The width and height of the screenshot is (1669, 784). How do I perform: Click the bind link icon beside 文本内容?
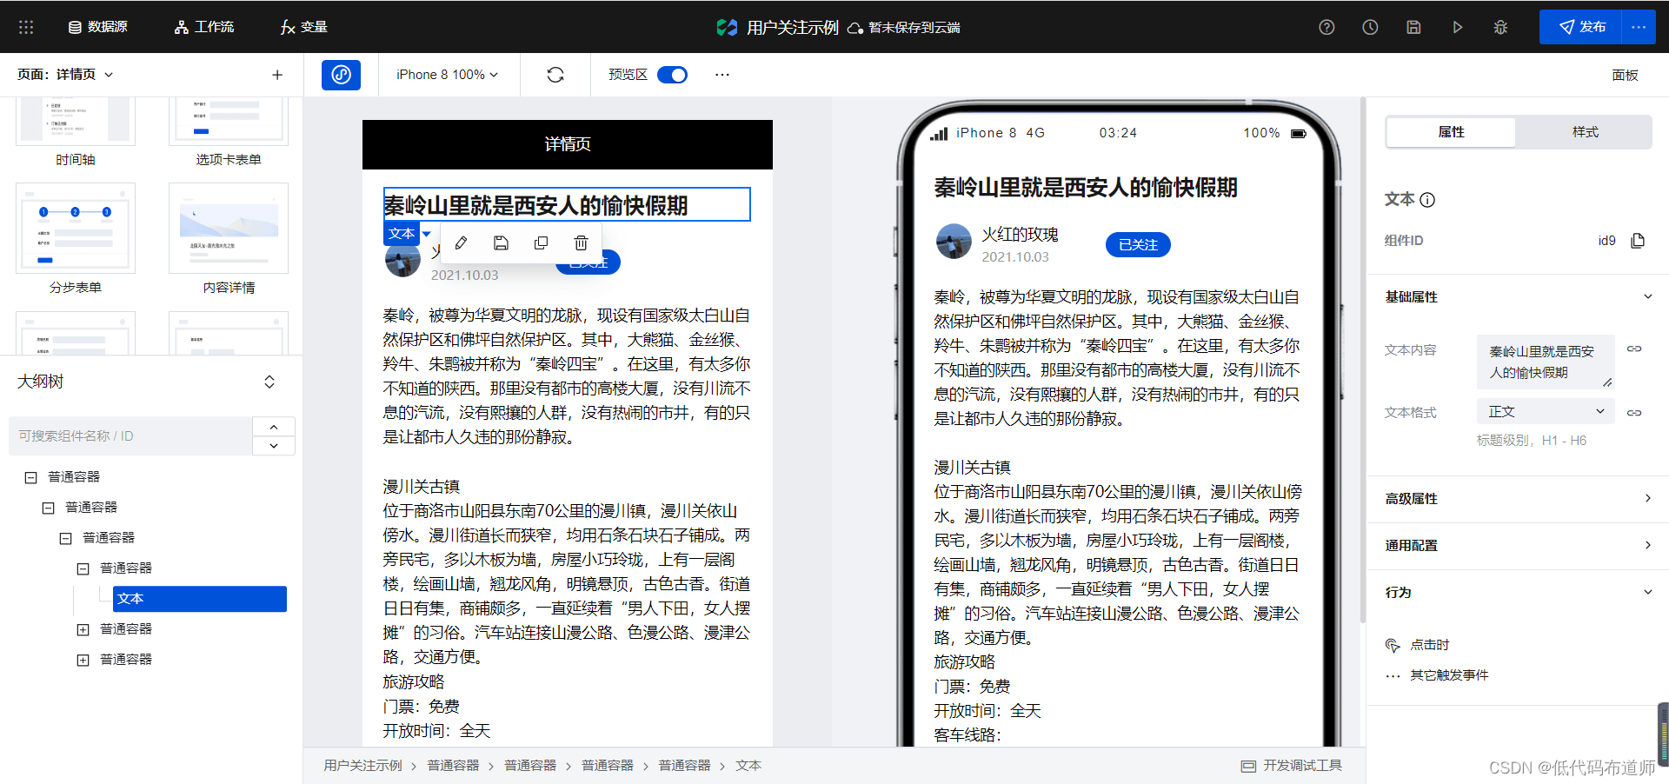click(x=1634, y=349)
